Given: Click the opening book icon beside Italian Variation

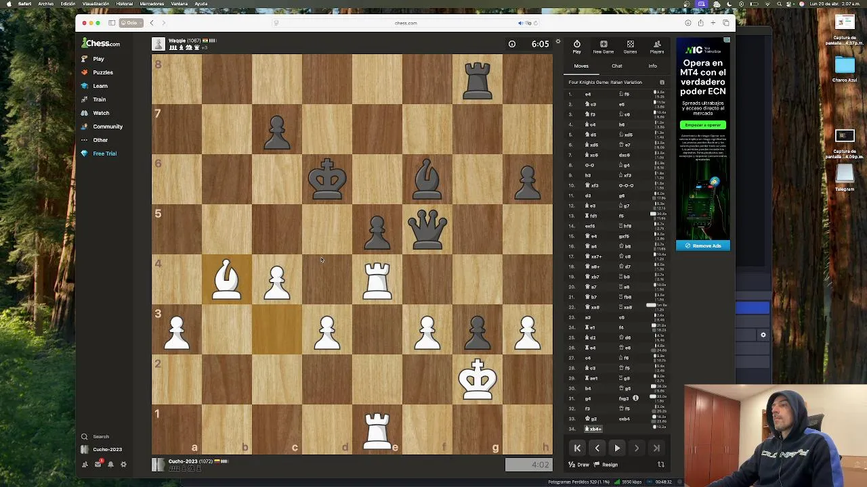Looking at the screenshot, I should (662, 83).
